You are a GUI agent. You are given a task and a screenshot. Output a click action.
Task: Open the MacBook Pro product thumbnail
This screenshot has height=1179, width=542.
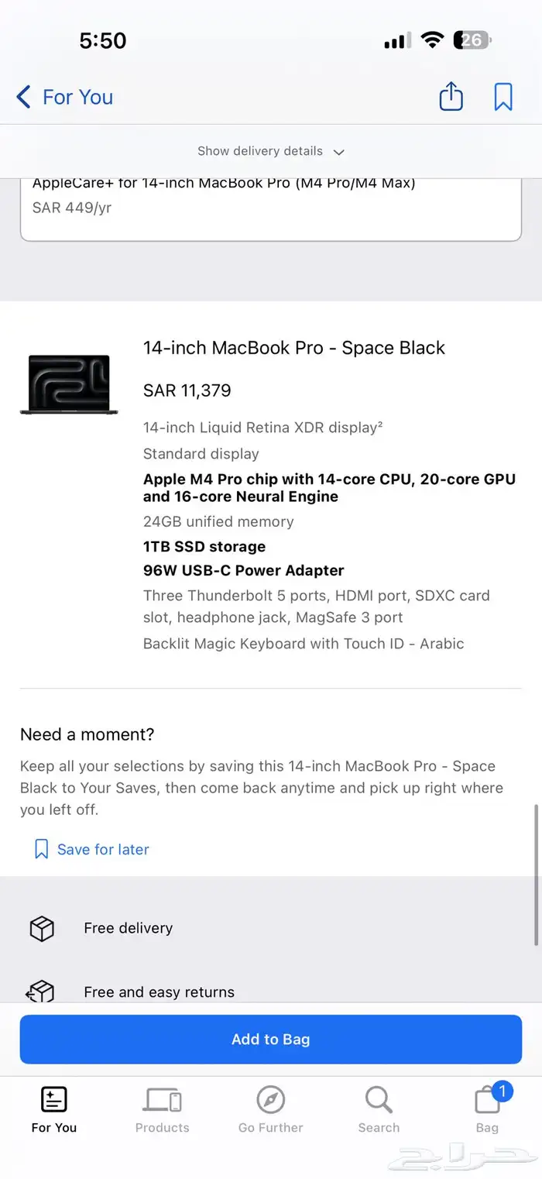pyautogui.click(x=69, y=384)
